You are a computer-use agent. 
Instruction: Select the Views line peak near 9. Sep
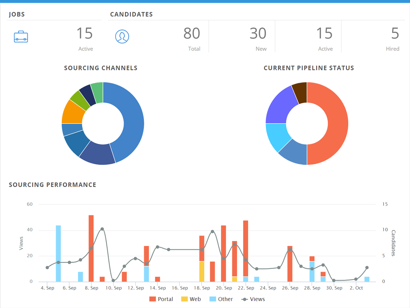(102, 229)
